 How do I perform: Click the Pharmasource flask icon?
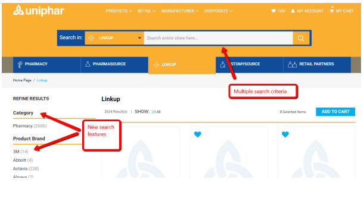[88, 64]
